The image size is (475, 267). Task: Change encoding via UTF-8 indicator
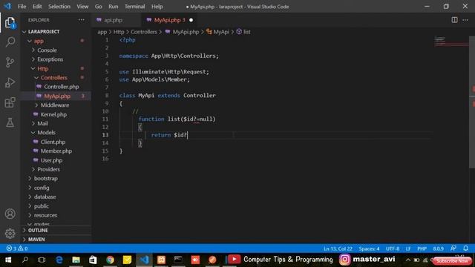[393, 248]
